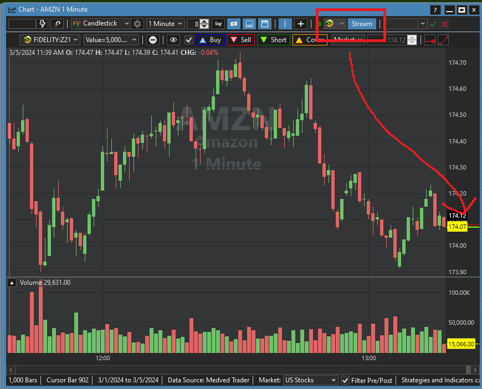Open chart style settings gear
The width and height of the screenshot is (482, 389).
click(x=137, y=24)
